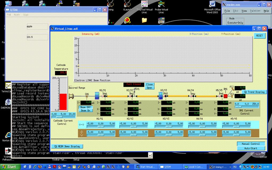Select Beam On option

point(86,110)
